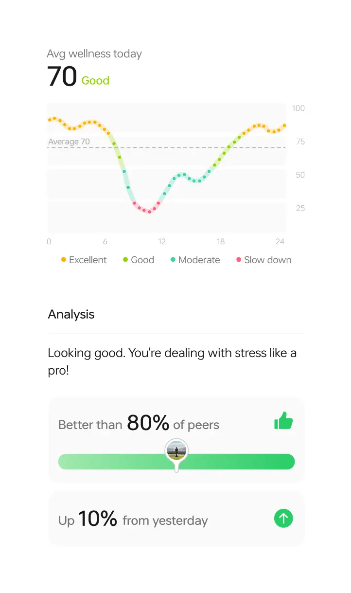Click the Average 70 dashed line label
The image size is (351, 593).
(x=69, y=142)
